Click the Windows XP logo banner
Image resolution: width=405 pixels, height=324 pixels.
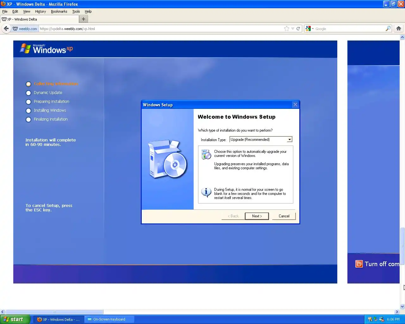pos(47,49)
